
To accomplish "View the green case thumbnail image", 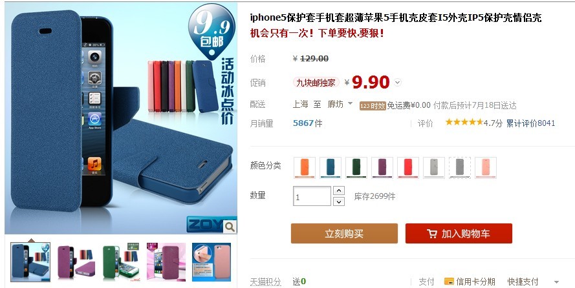I will pos(121,262).
